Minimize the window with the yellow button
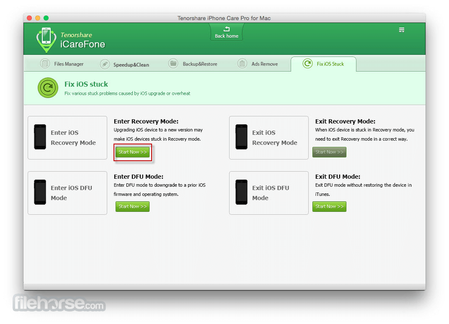The height and width of the screenshot is (324, 449). pyautogui.click(x=38, y=18)
